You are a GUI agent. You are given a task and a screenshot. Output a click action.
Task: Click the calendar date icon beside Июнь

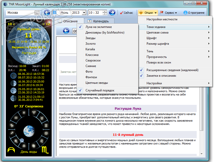[x=54, y=13]
